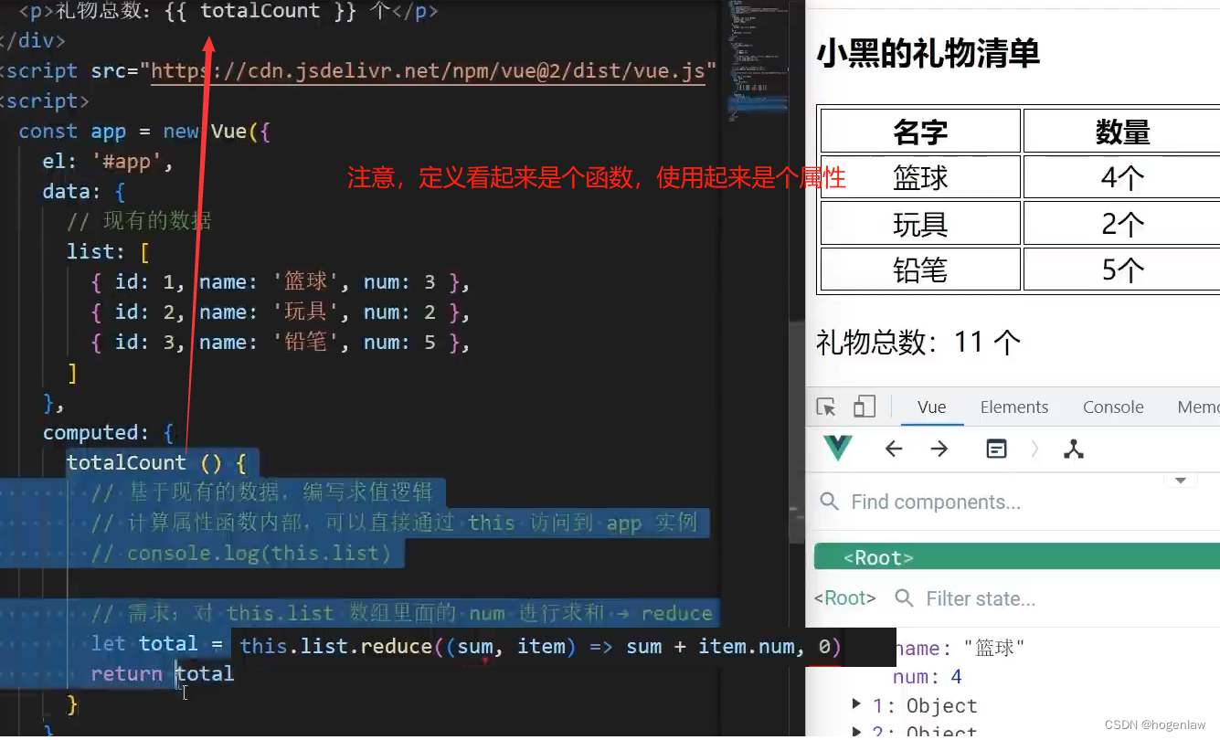This screenshot has height=740, width=1220.
Task: Go forward with the right arrow in Vue devtools
Action: 939,449
